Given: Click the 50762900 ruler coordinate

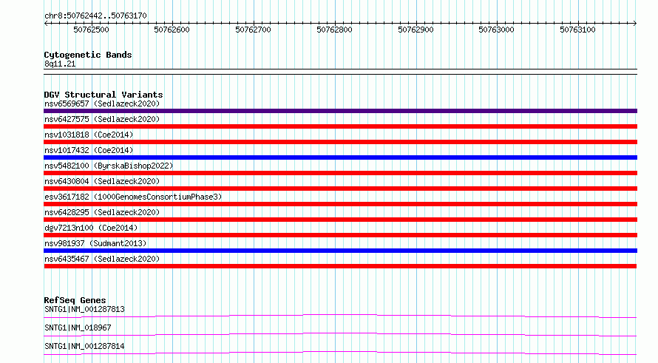Looking at the screenshot, I should 416,30.
